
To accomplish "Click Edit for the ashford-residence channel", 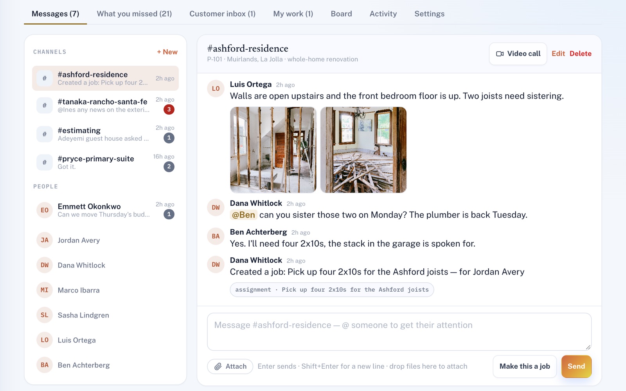I will tap(558, 54).
